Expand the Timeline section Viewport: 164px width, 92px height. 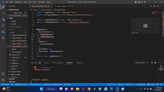(12, 82)
